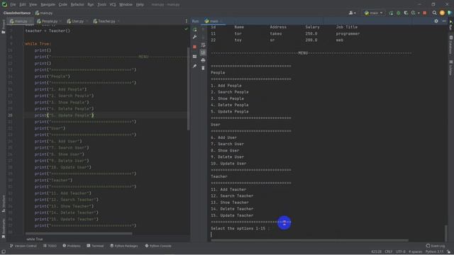
Task: Click Run console vertical scrollbar
Action: tap(446, 232)
